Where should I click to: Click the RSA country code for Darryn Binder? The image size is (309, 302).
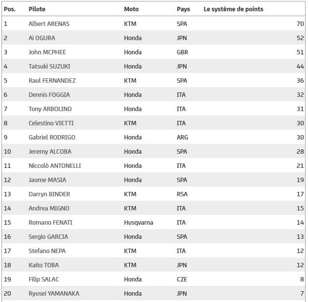coord(182,194)
